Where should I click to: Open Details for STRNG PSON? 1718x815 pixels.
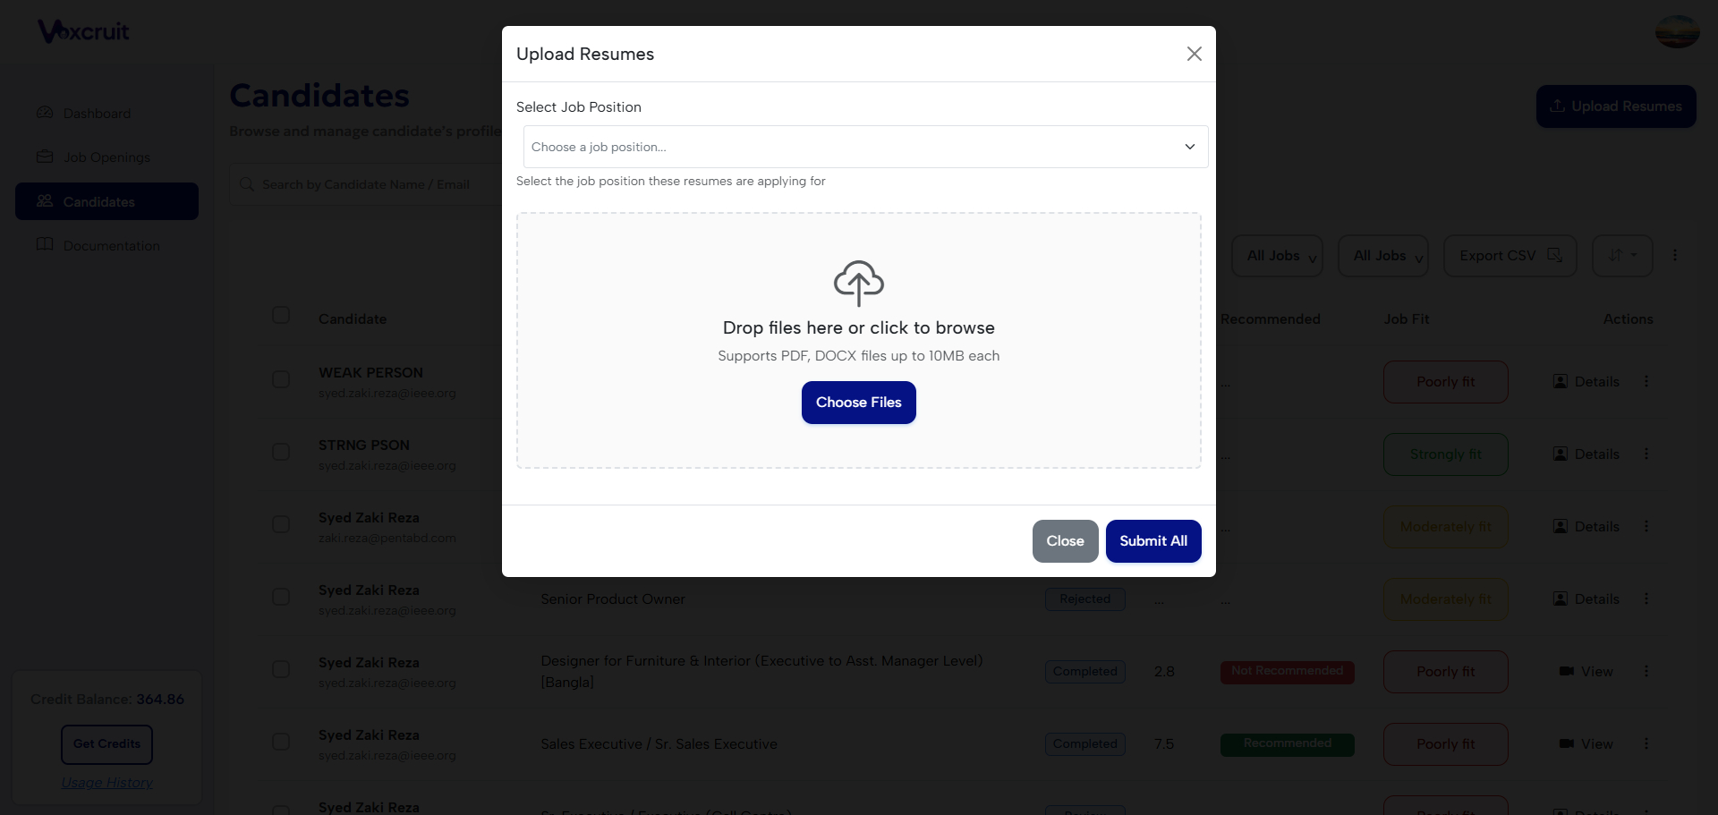coord(1586,454)
